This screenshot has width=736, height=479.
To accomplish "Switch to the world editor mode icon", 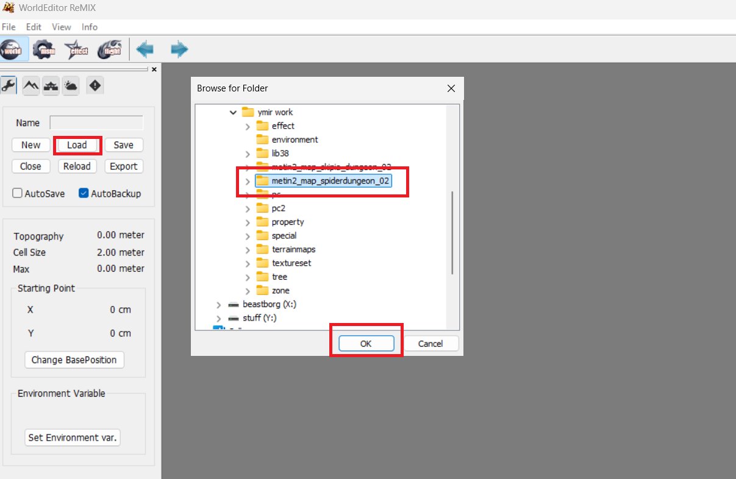I will (x=12, y=49).
